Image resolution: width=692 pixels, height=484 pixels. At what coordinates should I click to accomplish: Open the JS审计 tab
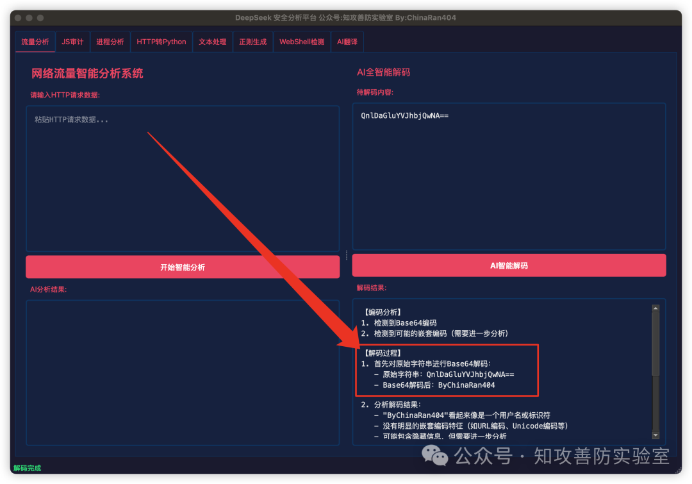pyautogui.click(x=72, y=42)
